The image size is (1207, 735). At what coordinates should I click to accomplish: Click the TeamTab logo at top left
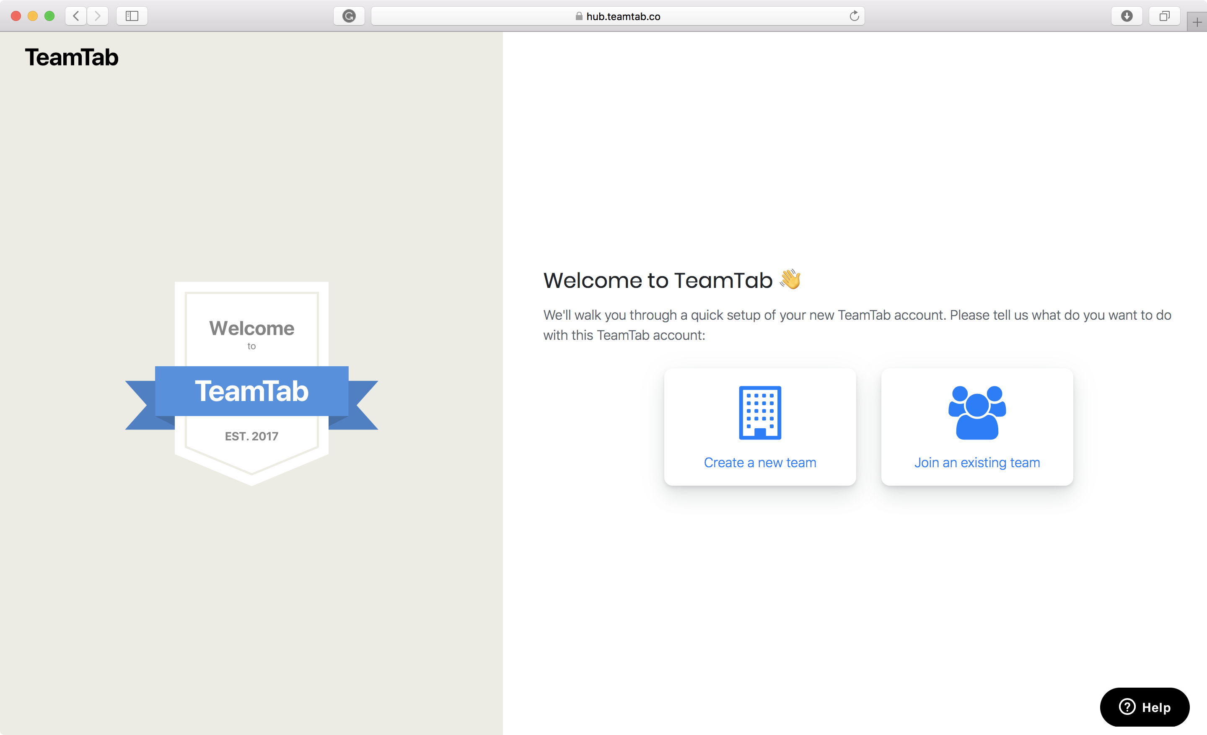(x=72, y=57)
